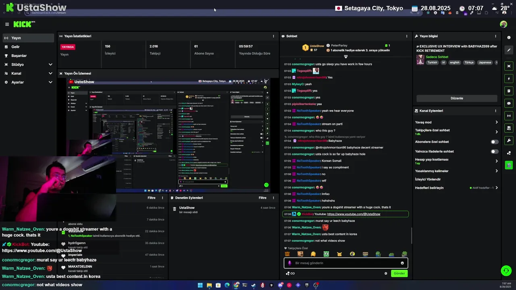Viewport: 516px width, 290px height.
Task: Toggle the chat bubble widget icon
Action: [x=509, y=104]
